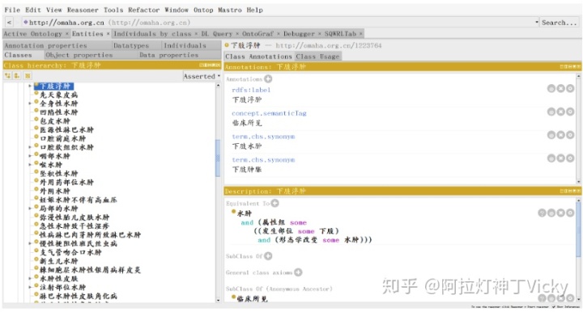Annotate the rdfs:label annotation with @ icon
Viewport: 583px width, 312px height.
click(x=551, y=88)
